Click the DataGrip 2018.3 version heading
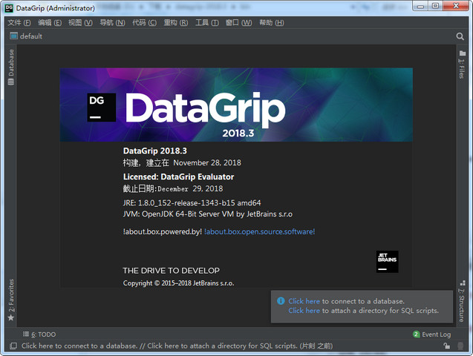 tap(155, 151)
